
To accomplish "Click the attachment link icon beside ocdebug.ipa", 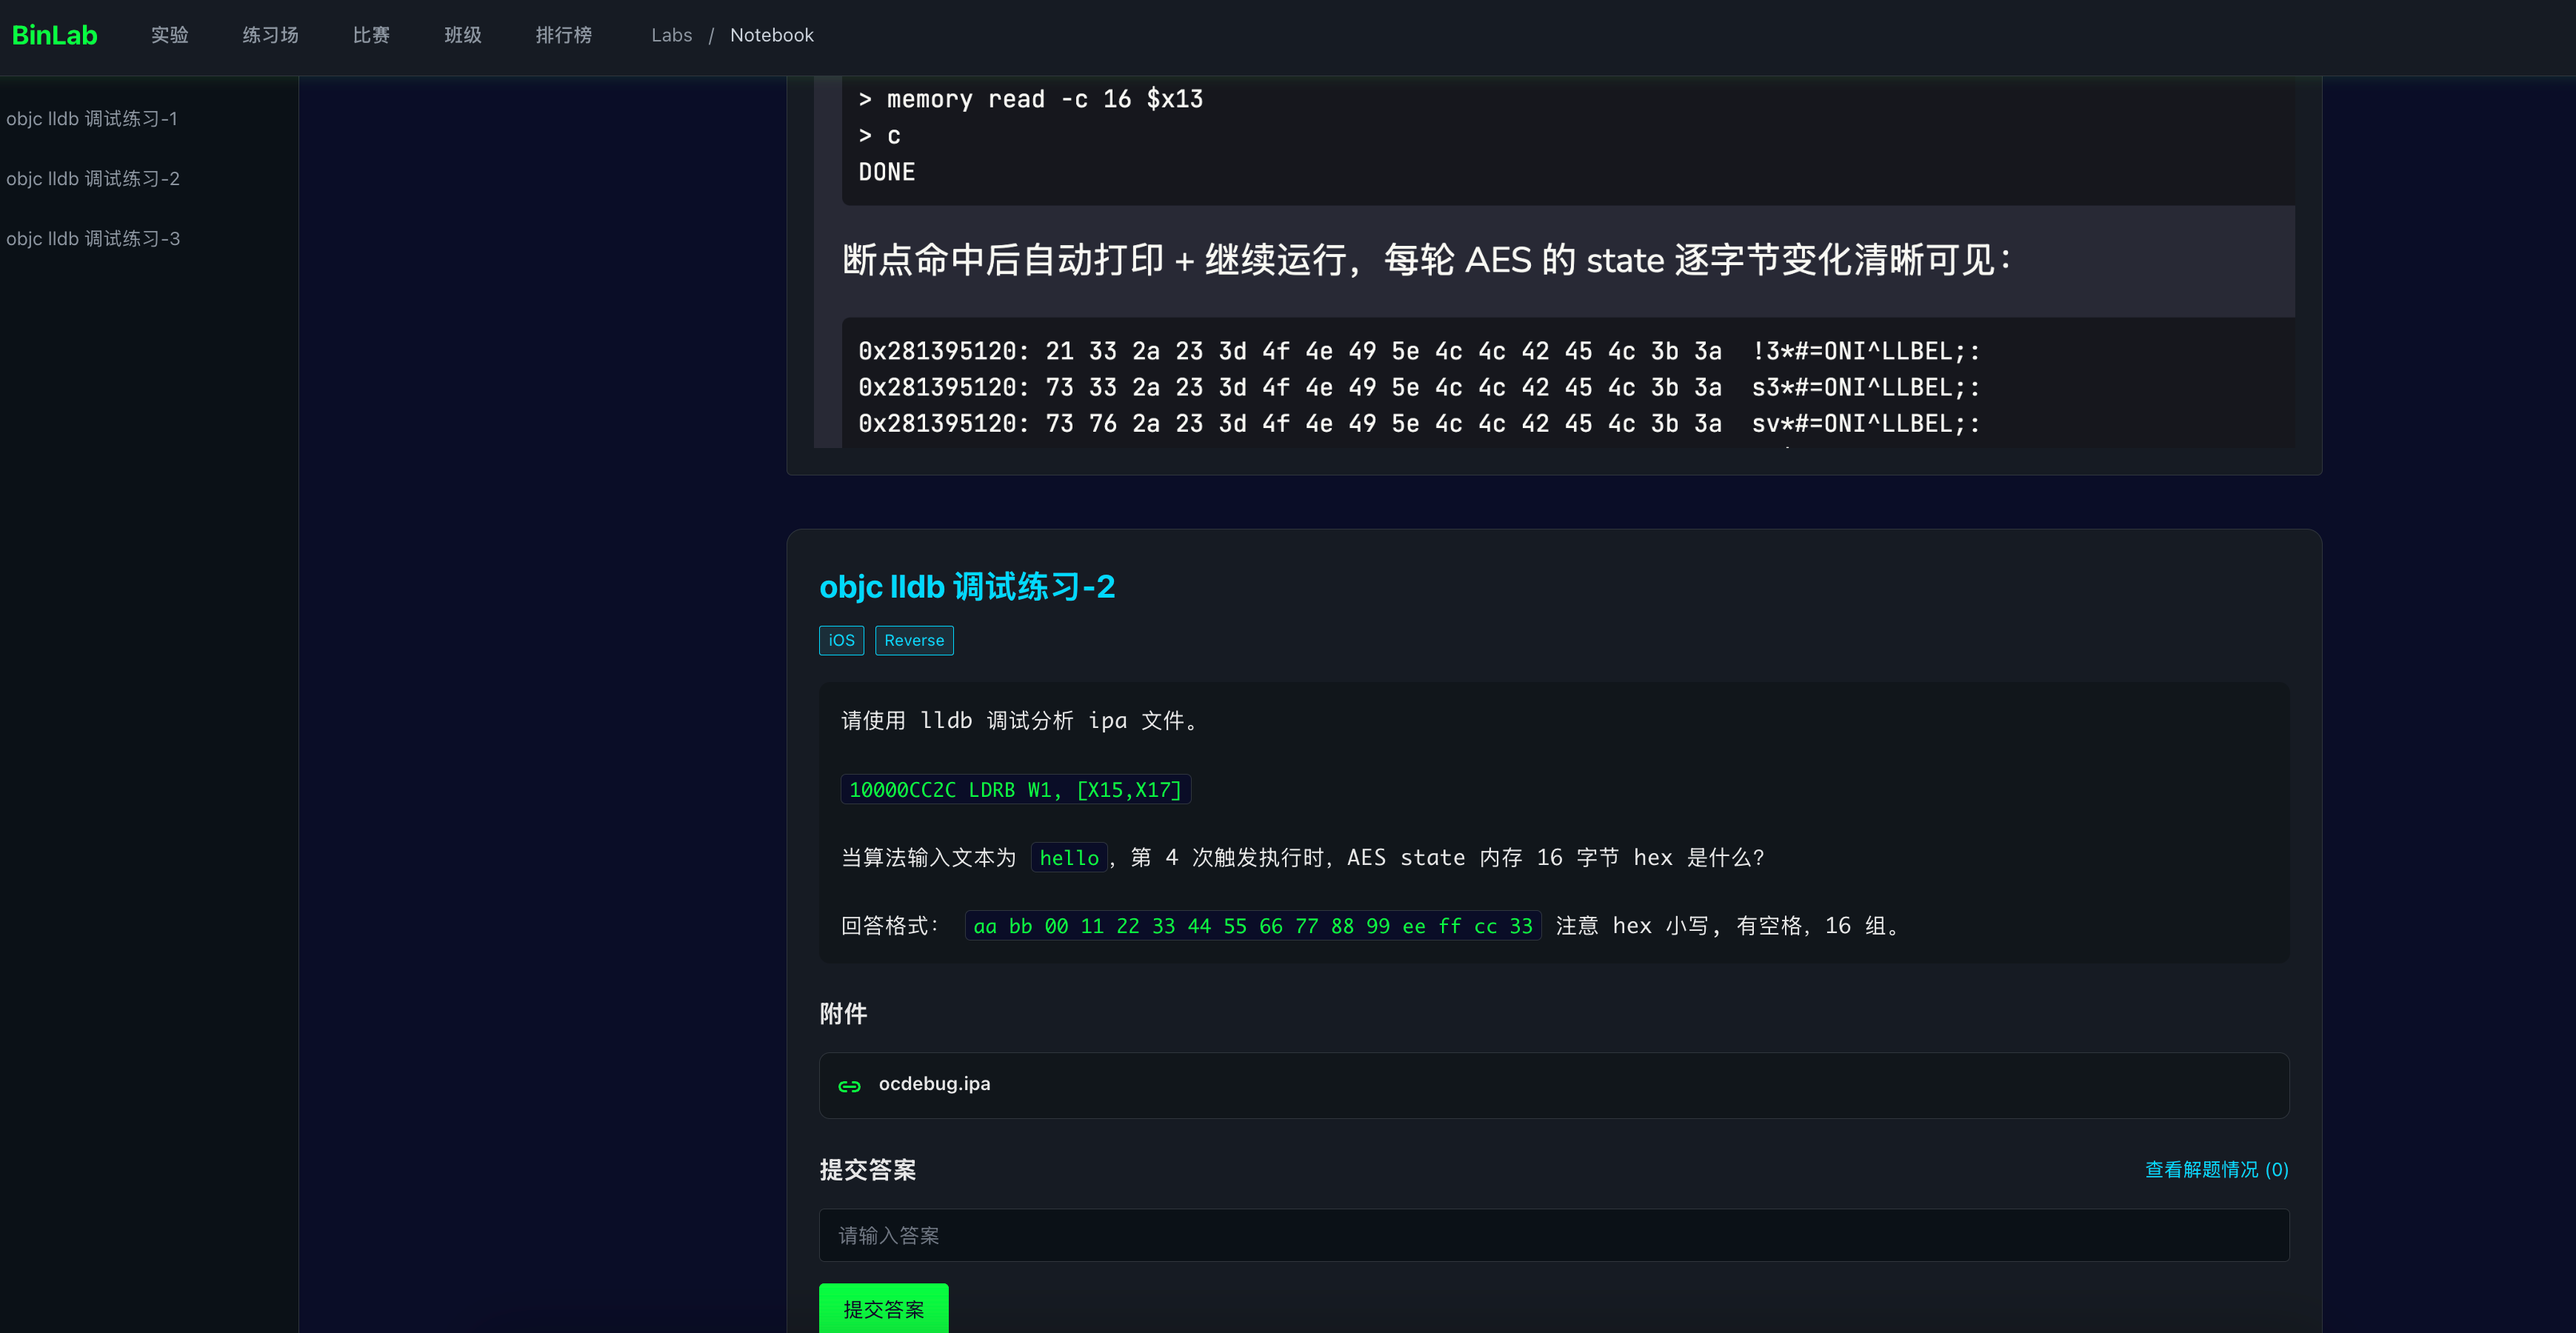I will (x=849, y=1085).
